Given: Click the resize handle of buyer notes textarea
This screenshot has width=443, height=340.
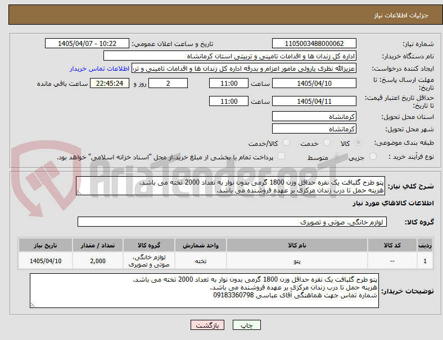Looking at the screenshot, I should (33, 305).
